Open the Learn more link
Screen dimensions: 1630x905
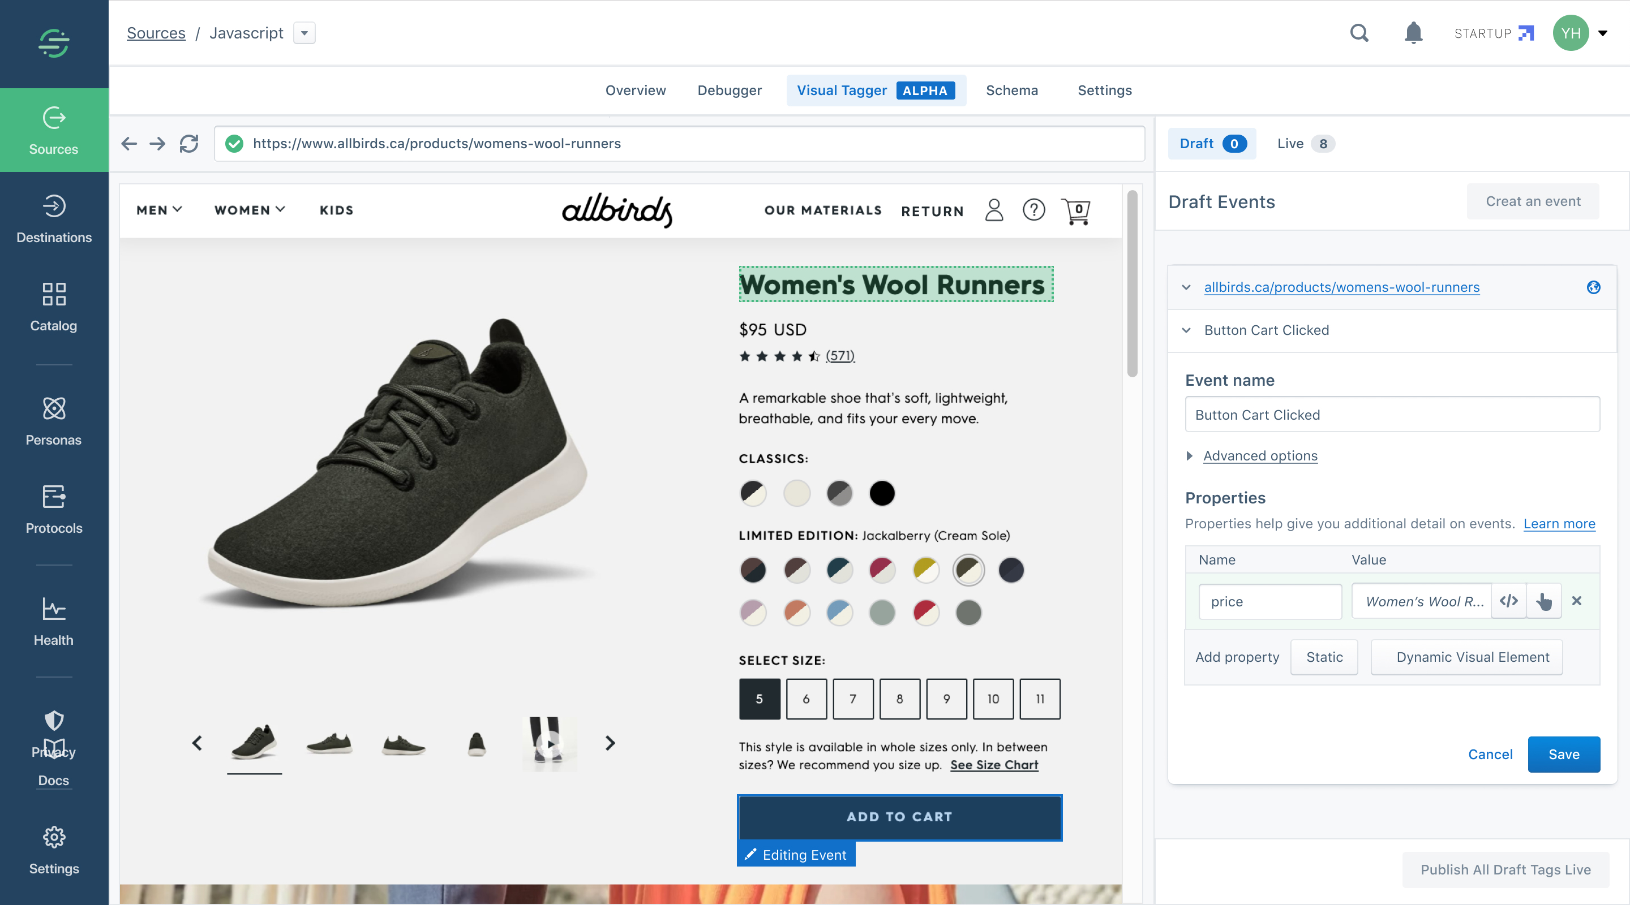[1559, 524]
